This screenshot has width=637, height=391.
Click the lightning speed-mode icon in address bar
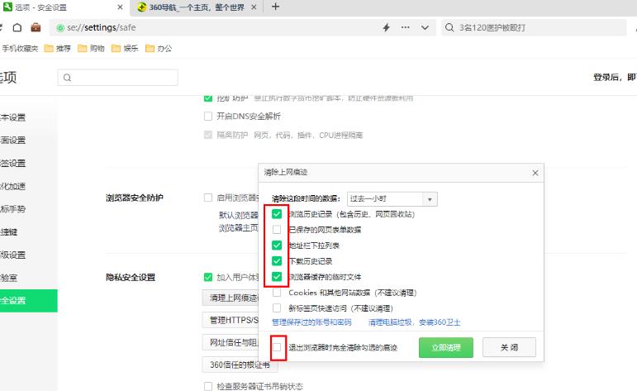tap(386, 27)
